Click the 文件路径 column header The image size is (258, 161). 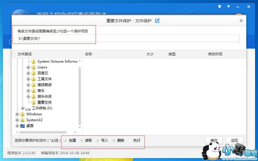(25, 54)
